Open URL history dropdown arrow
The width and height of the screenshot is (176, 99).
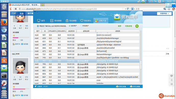[125, 9]
